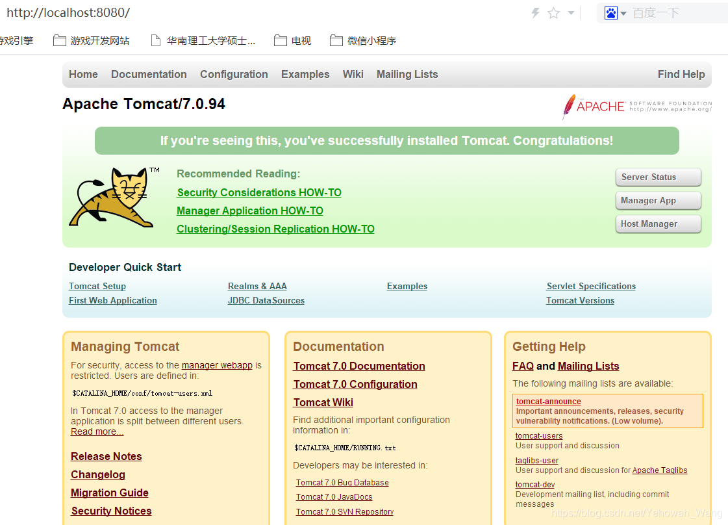Viewport: 728px width, 525px height.
Task: Open Tomcat 7.0 Bug Database link
Action: pos(342,483)
